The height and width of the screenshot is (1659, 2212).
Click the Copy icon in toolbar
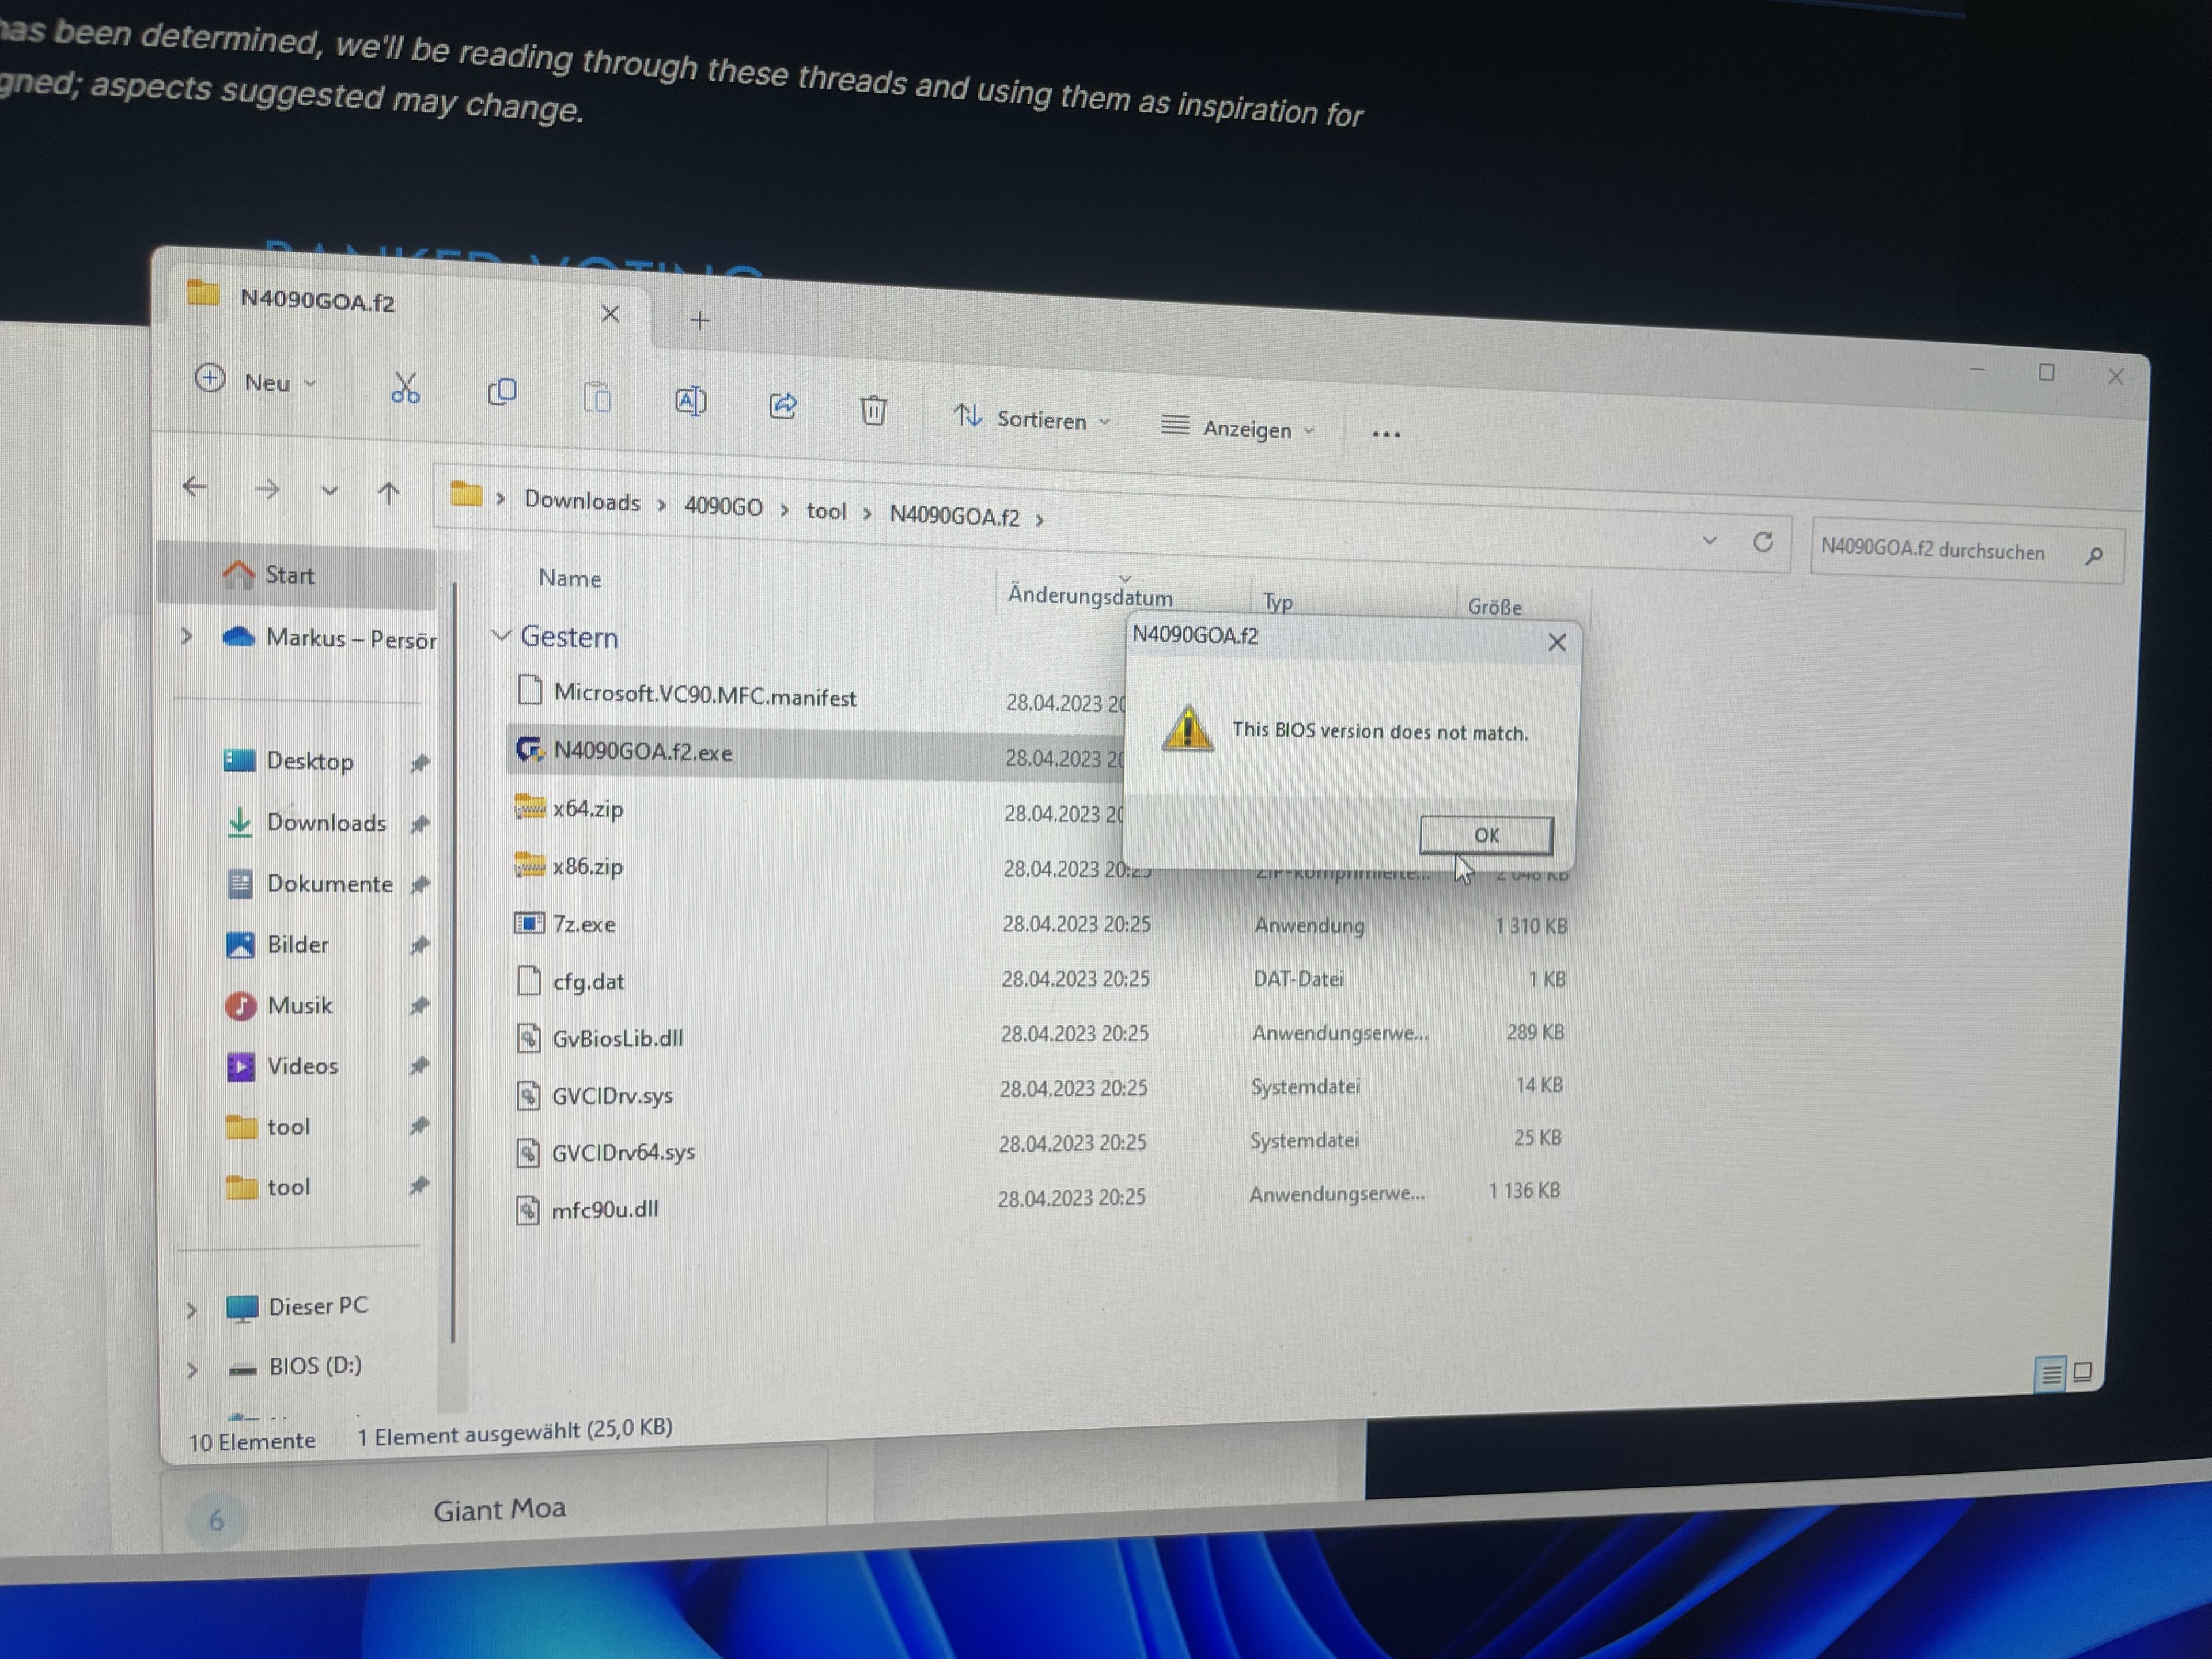pos(502,392)
